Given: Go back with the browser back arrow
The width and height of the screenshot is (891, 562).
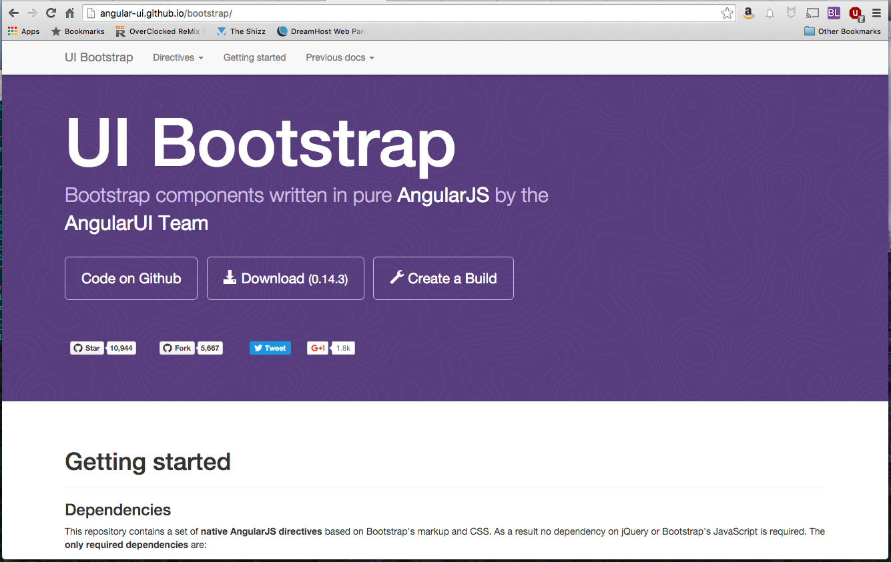Looking at the screenshot, I should click(x=13, y=13).
